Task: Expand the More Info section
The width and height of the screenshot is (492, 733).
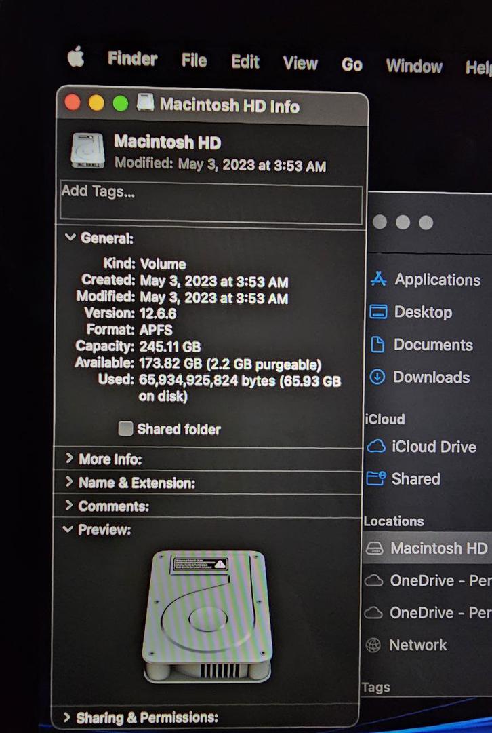Action: coord(69,458)
